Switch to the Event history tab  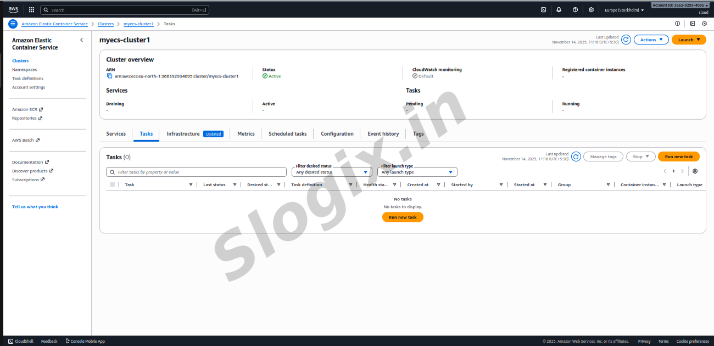pyautogui.click(x=383, y=134)
